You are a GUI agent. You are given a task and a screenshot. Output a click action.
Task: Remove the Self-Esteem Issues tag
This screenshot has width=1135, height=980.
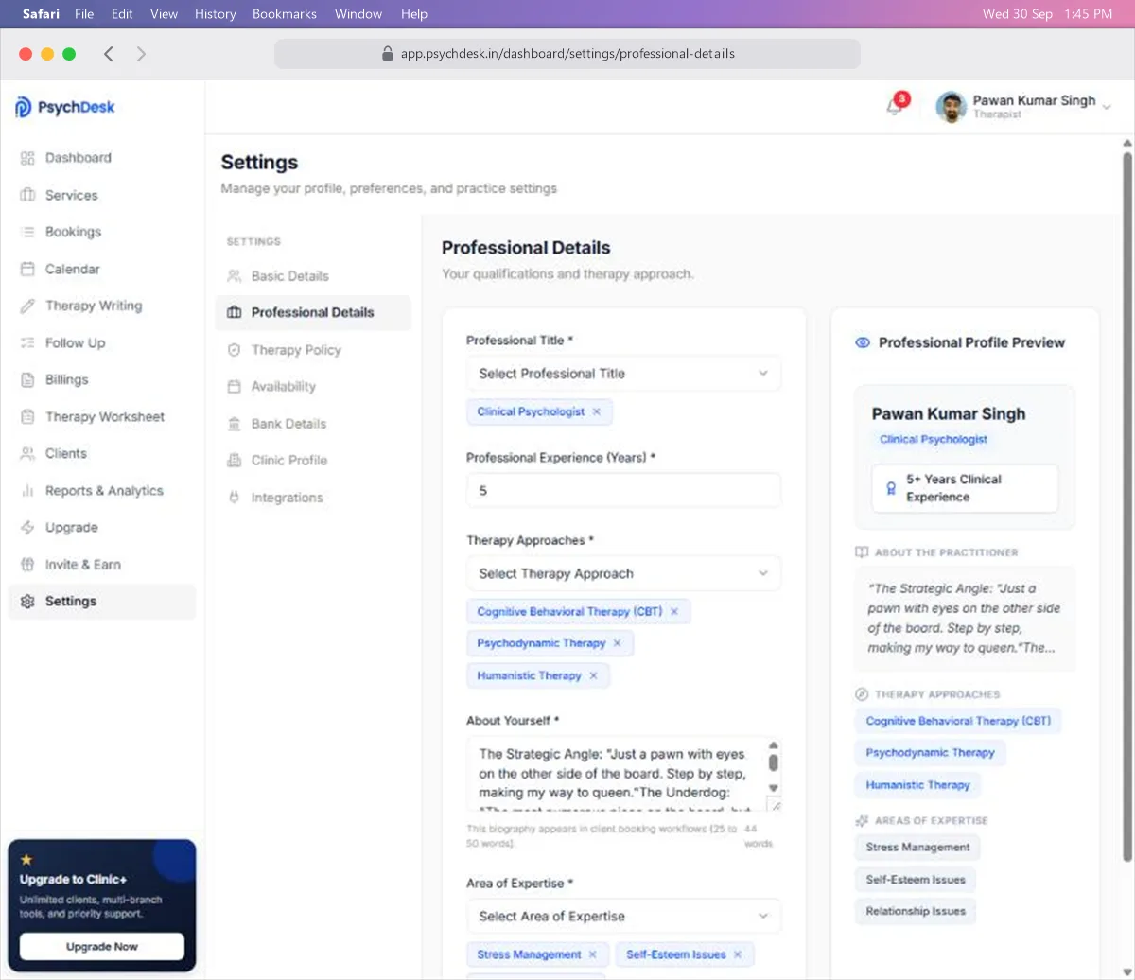coord(738,954)
